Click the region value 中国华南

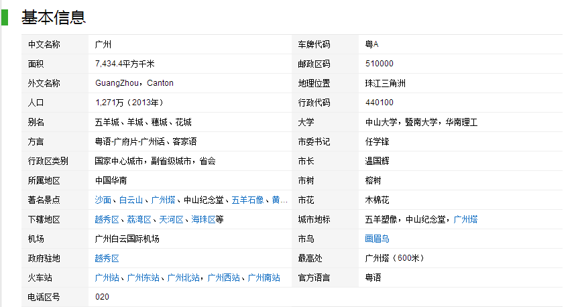pyautogui.click(x=111, y=180)
